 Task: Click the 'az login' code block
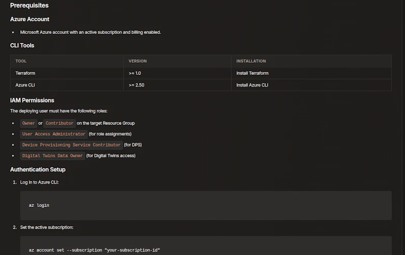(206, 205)
